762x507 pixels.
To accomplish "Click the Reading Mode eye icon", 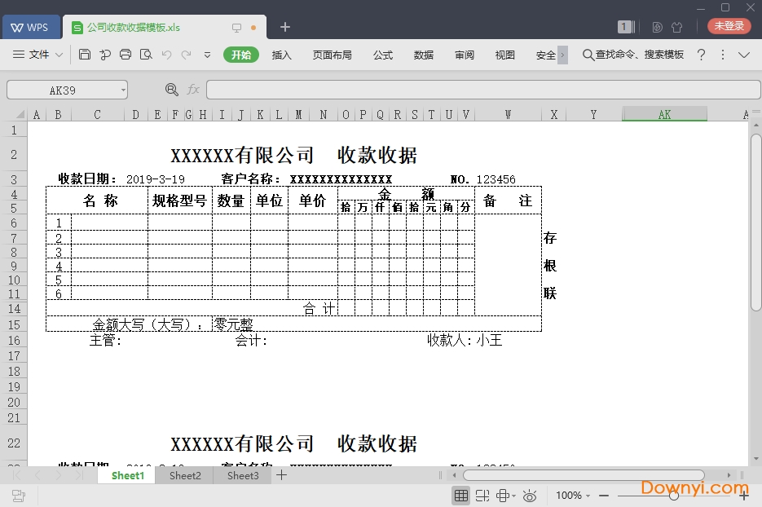I will [530, 495].
